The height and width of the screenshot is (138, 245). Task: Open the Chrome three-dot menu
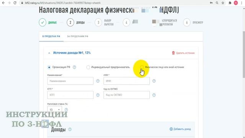(x=242, y=3)
